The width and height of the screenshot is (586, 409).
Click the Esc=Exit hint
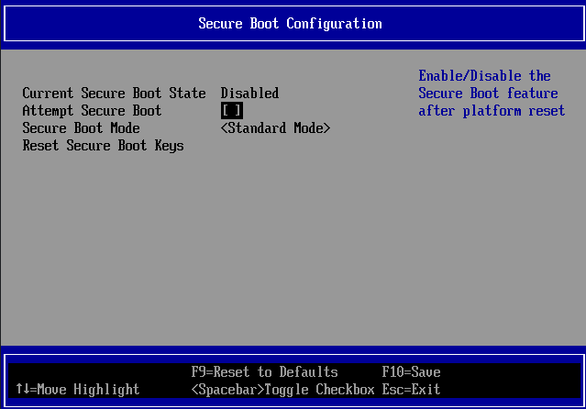pyautogui.click(x=411, y=390)
